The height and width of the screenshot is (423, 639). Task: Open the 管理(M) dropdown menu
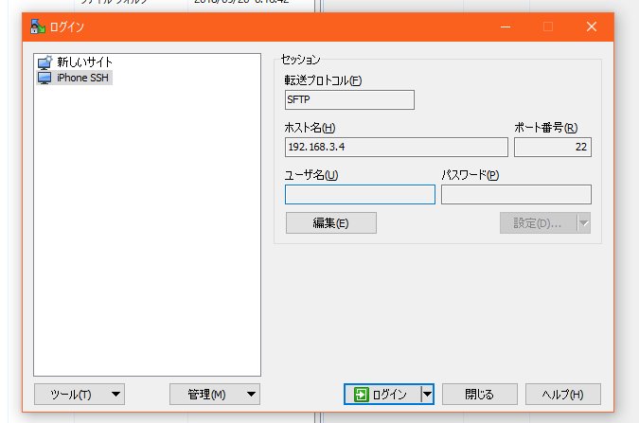tap(215, 394)
